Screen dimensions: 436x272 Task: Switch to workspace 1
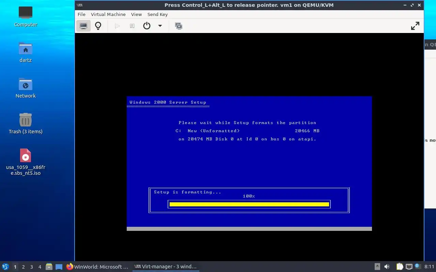[x=15, y=267]
